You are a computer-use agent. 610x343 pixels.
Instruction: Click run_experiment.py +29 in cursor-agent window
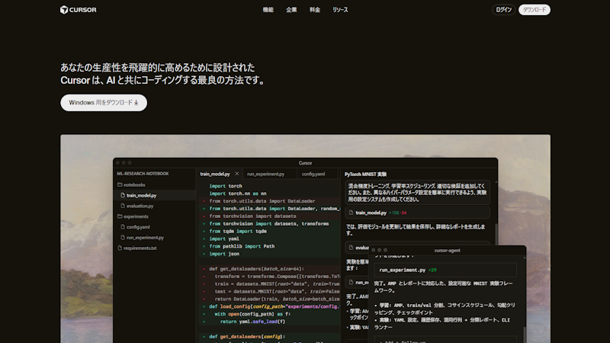445,270
